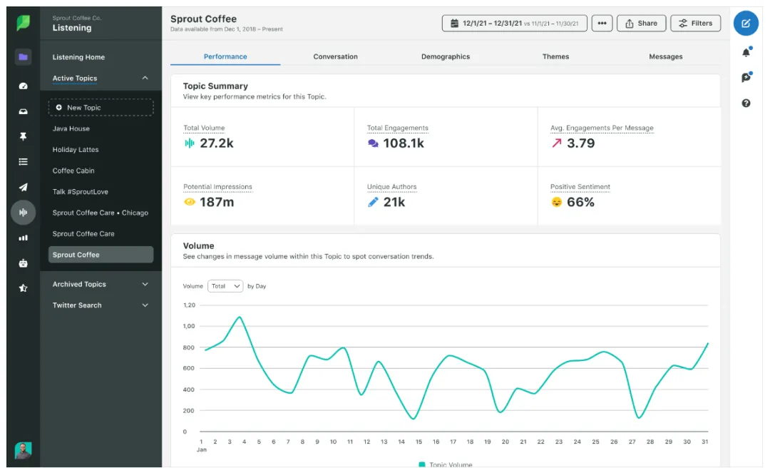Open the chat feedback icon

[x=746, y=77]
